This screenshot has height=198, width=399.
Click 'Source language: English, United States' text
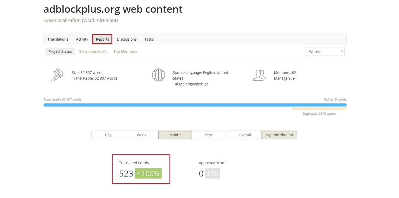pos(200,75)
